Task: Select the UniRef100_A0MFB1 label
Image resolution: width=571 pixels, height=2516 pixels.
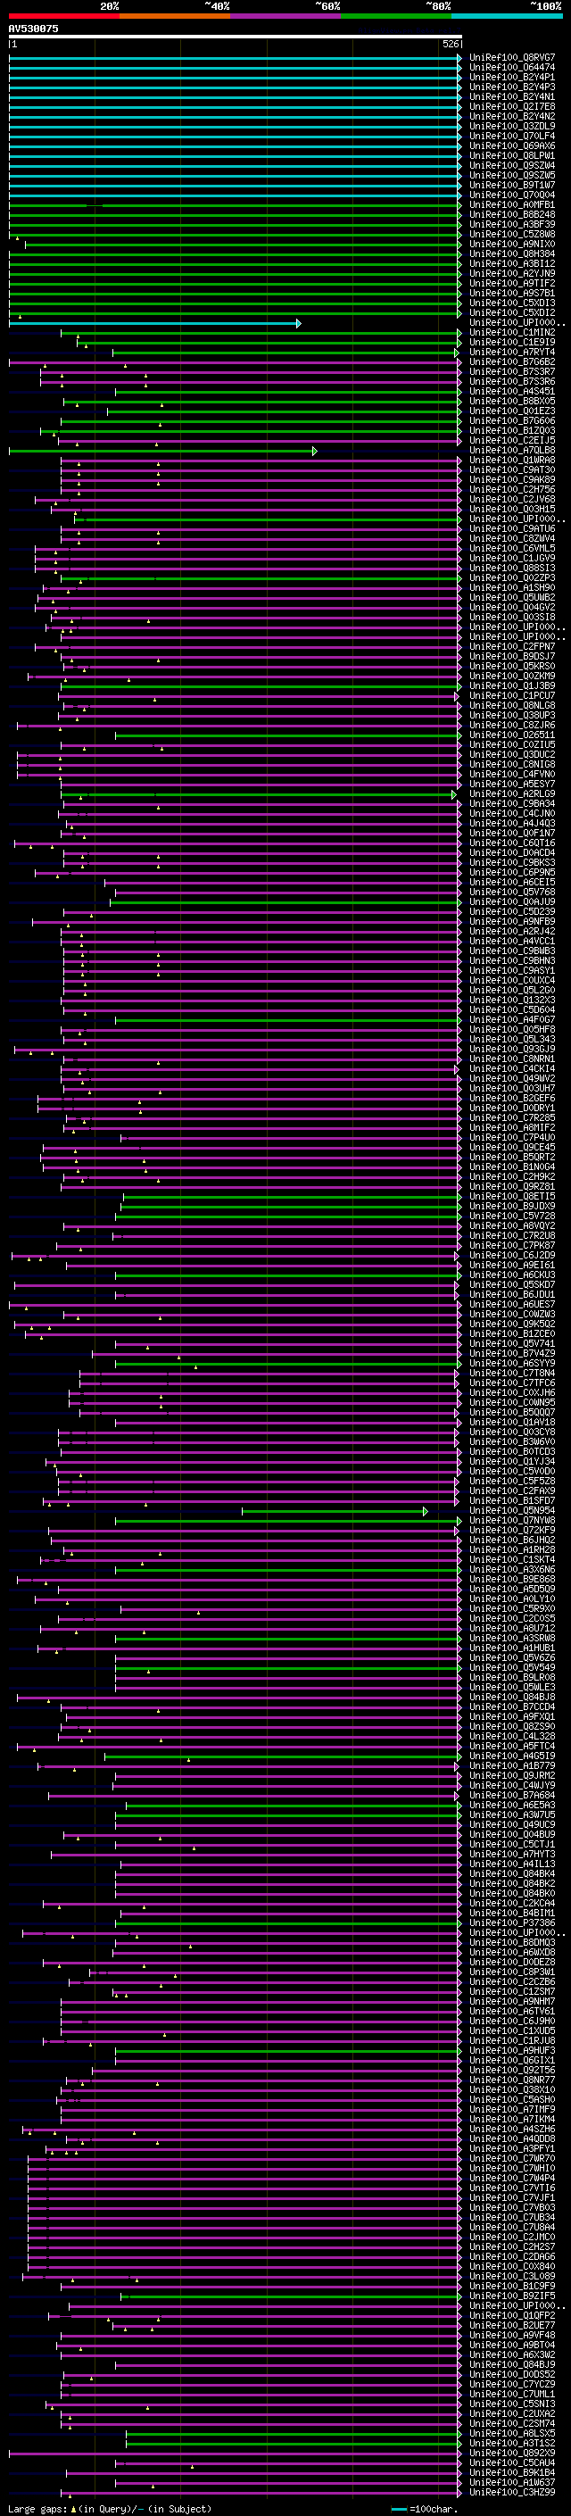Action: [512, 205]
